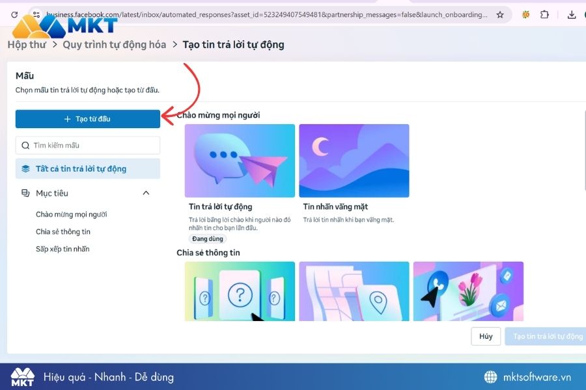Choose the 'Tin trả lời tự động' template thumbnail
586x390 pixels.
(x=240, y=161)
